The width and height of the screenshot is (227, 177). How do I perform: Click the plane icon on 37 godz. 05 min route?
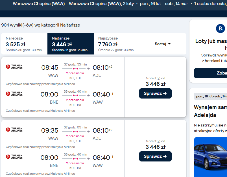tap(88, 132)
